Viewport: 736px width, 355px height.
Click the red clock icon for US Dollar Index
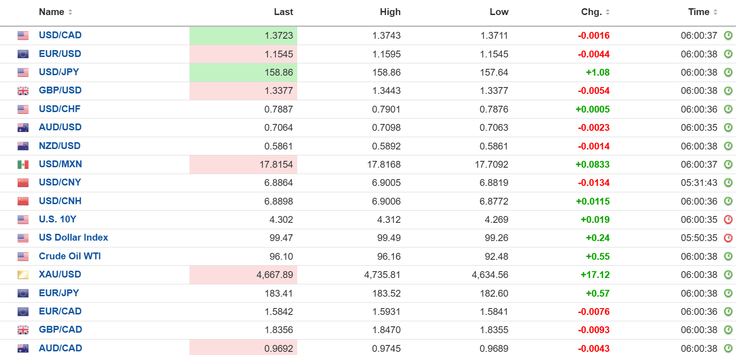[728, 238]
